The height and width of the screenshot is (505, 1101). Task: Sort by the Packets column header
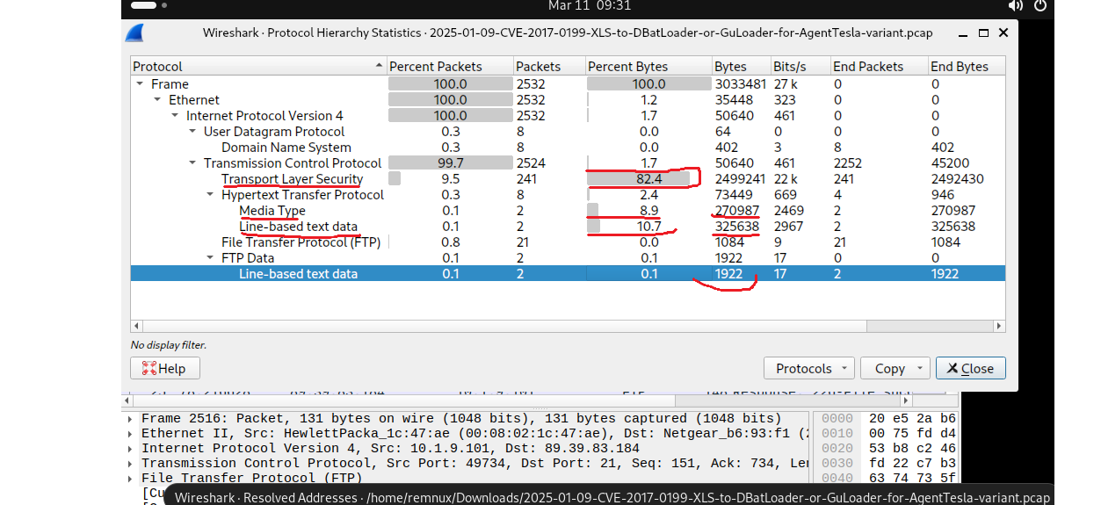click(549, 67)
